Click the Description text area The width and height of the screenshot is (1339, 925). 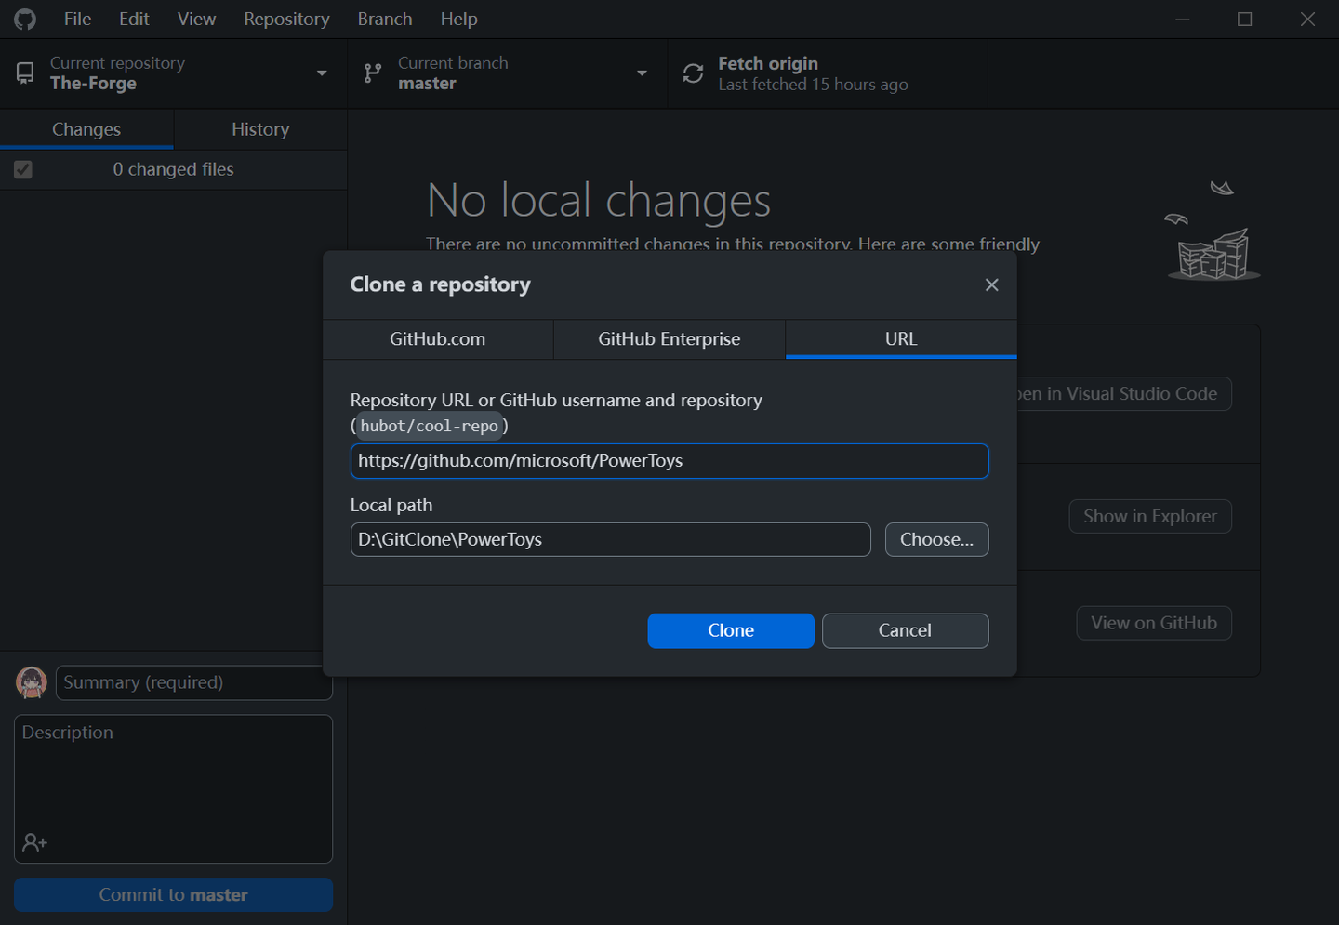173,788
